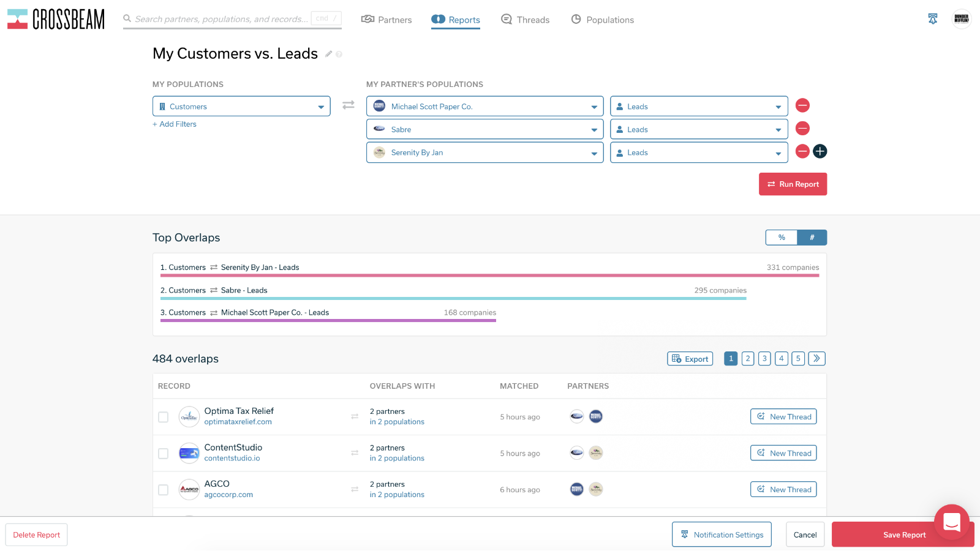Check the AGCO record checkbox
Viewport: 980px width, 551px height.
(163, 490)
